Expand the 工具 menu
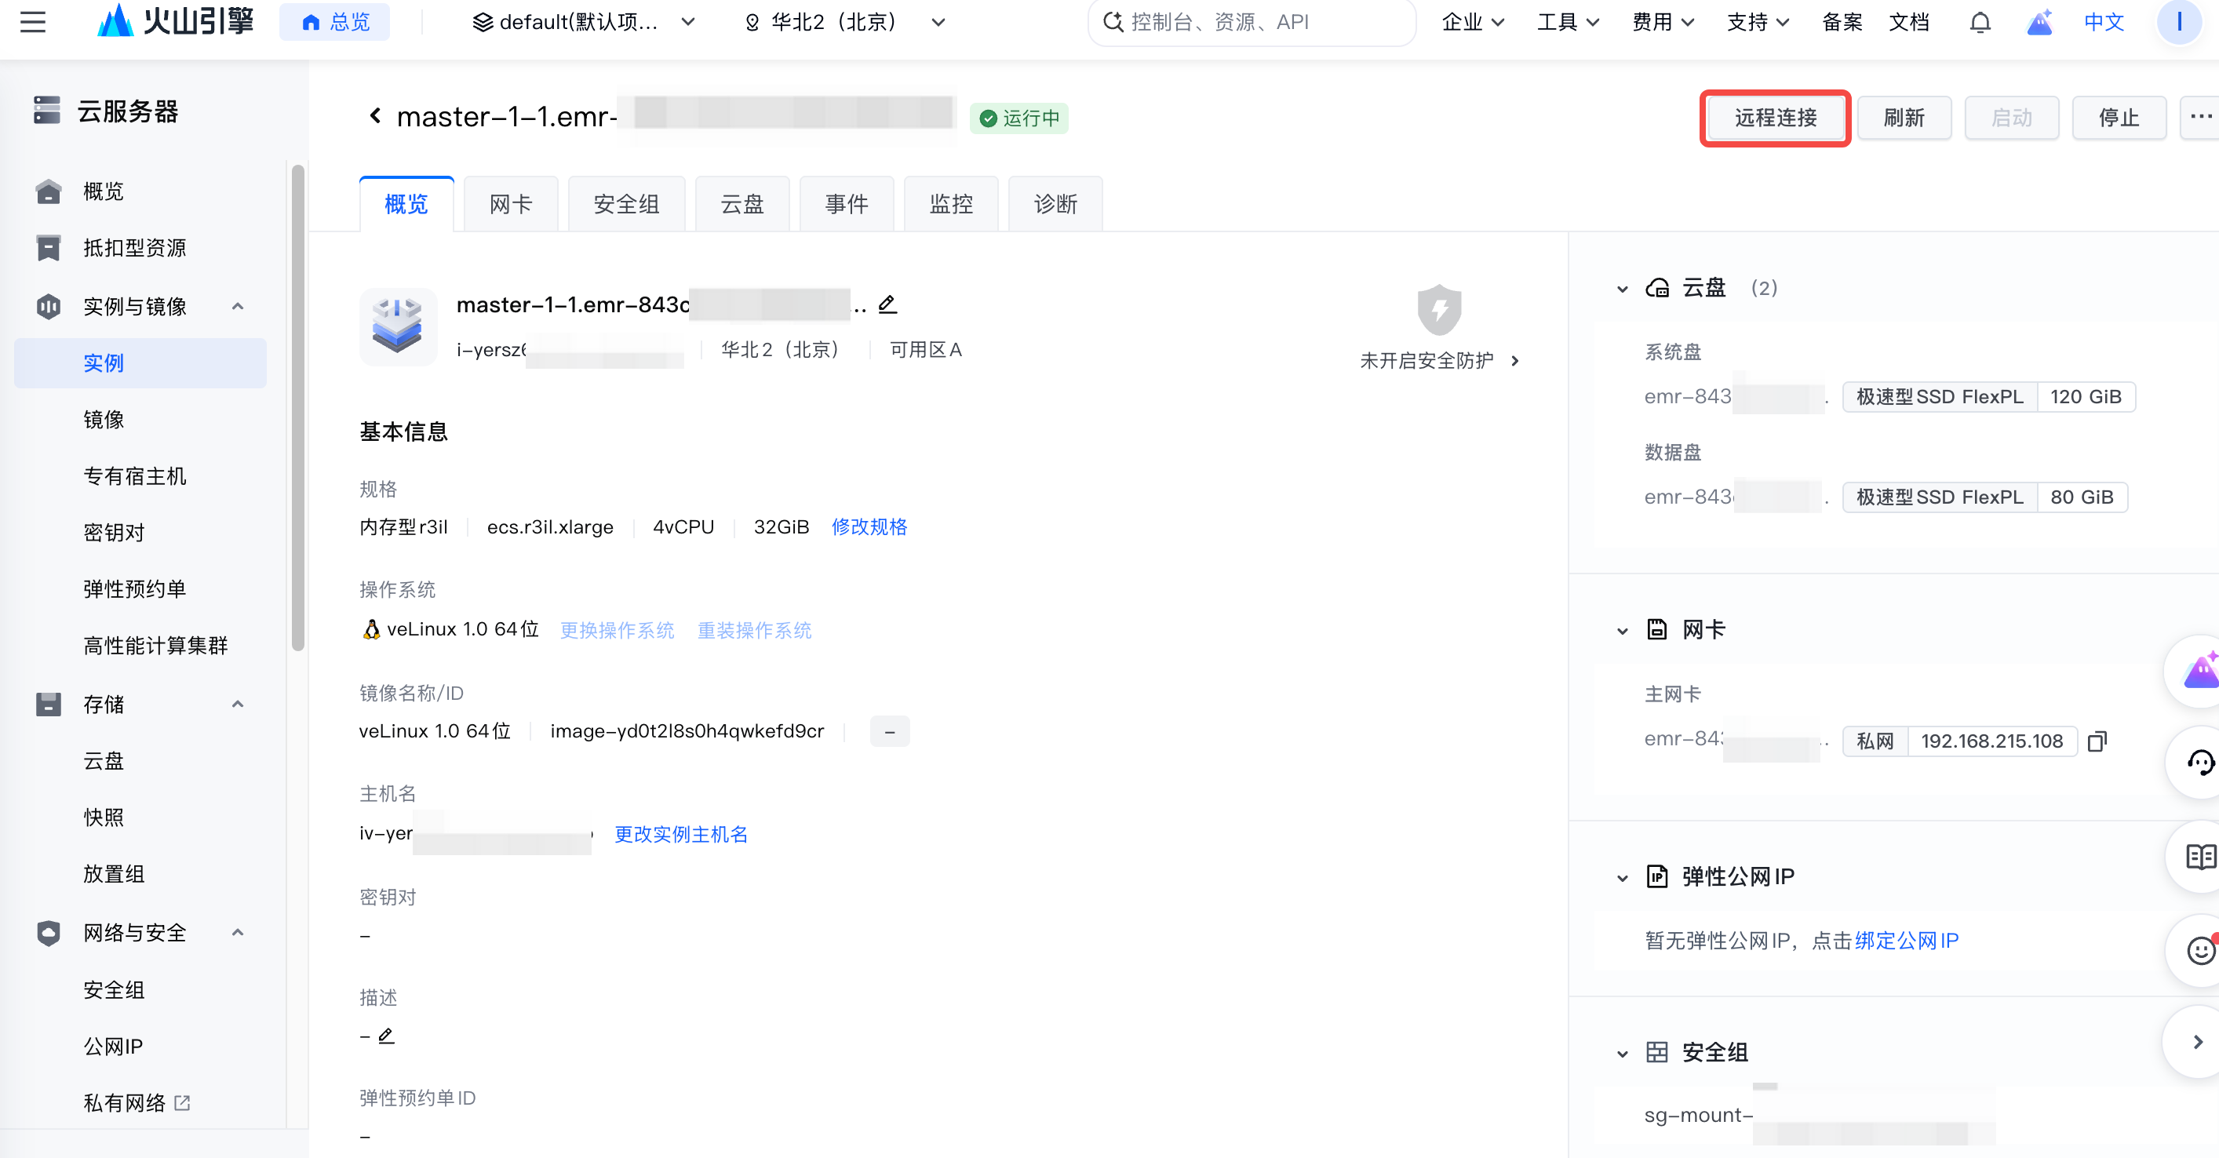The height and width of the screenshot is (1158, 2219). [1567, 21]
